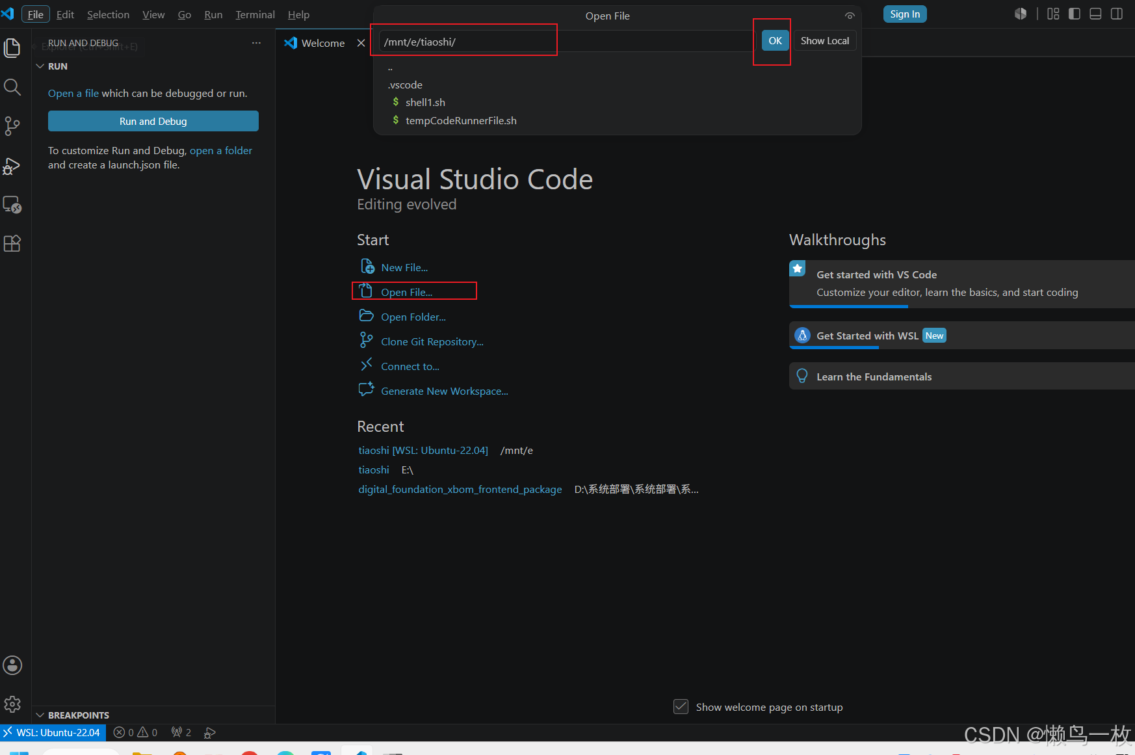Open the Remote Explorer view
The width and height of the screenshot is (1135, 755).
click(x=12, y=205)
